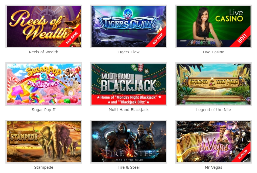Screen dimensions: 257x173
Task: Click the Stampede text caption
Action: tap(44, 167)
